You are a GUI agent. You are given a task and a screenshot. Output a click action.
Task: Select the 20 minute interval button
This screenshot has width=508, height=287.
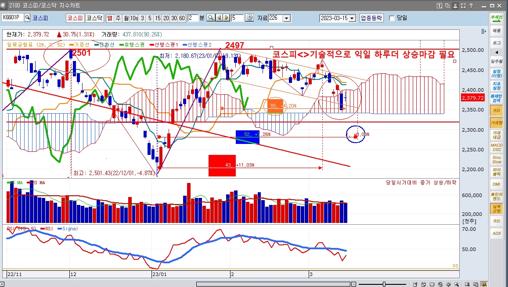[x=166, y=18]
